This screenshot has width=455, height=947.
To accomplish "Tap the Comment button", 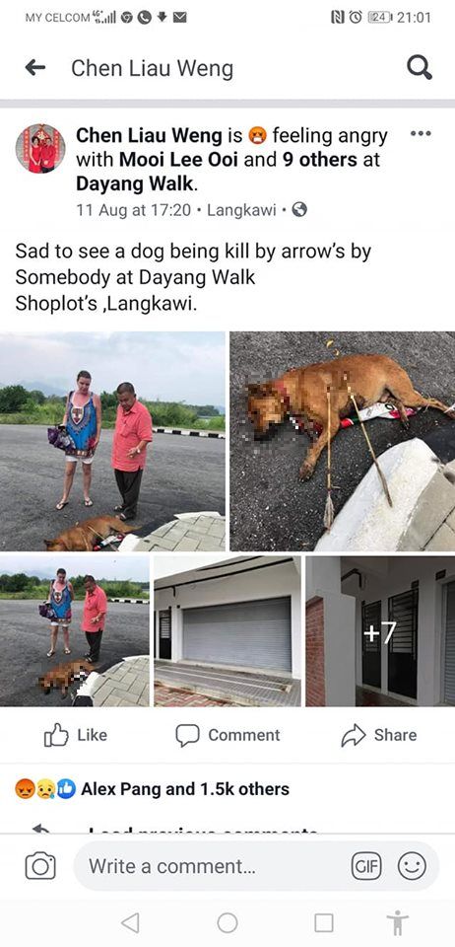I will coord(227,735).
